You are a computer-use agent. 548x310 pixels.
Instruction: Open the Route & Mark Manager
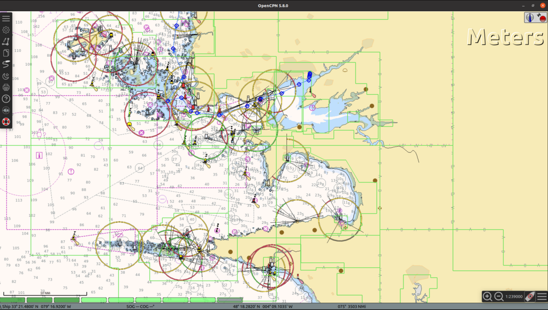(6, 53)
